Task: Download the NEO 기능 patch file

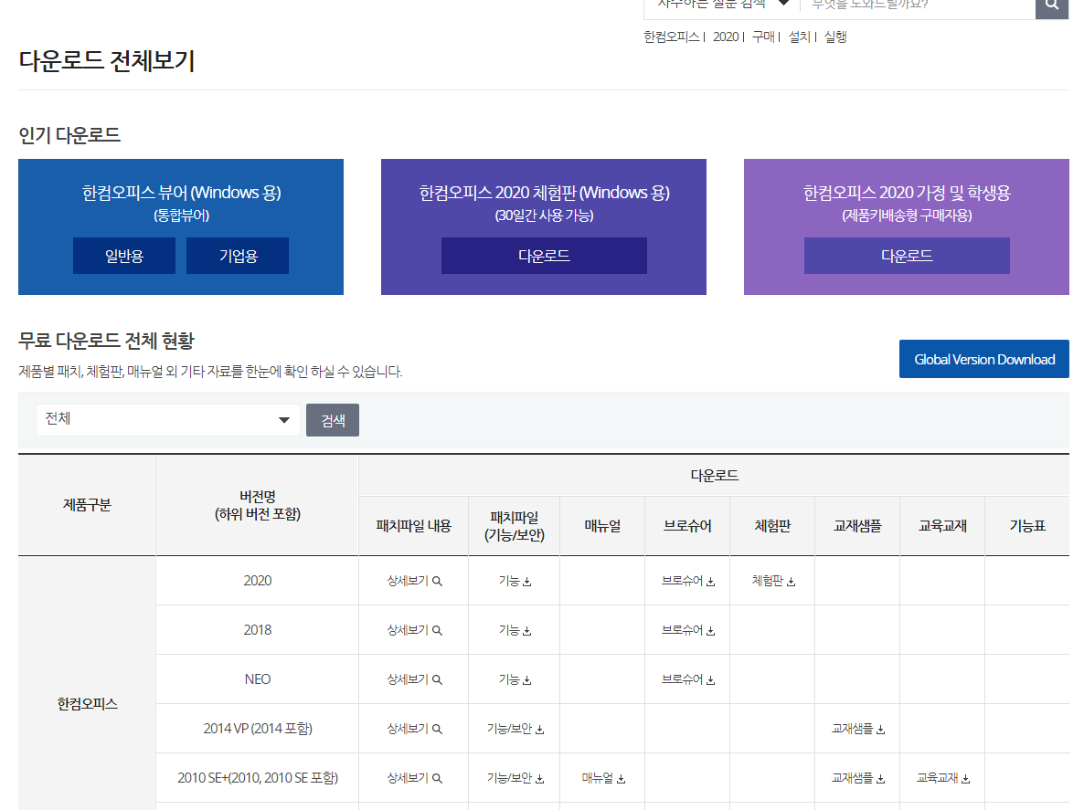Action: tap(515, 679)
